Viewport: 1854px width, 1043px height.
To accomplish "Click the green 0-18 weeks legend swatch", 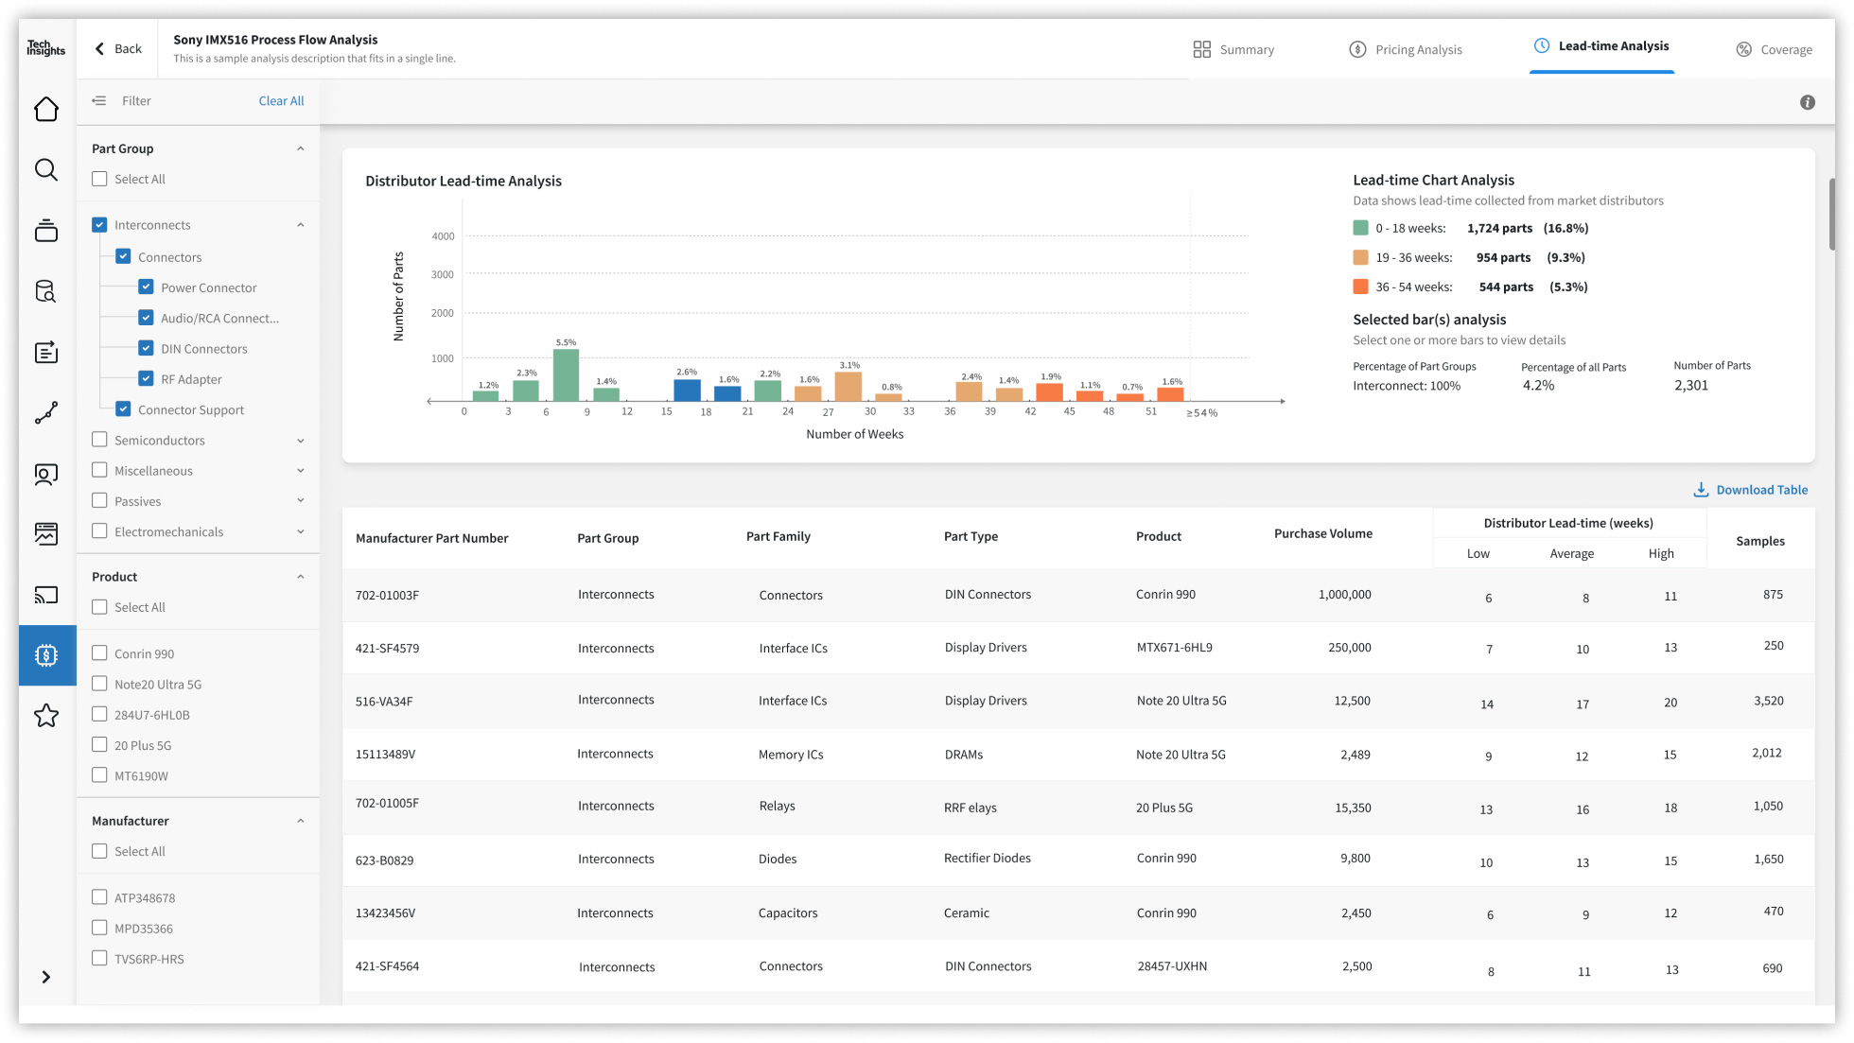I will pyautogui.click(x=1361, y=228).
